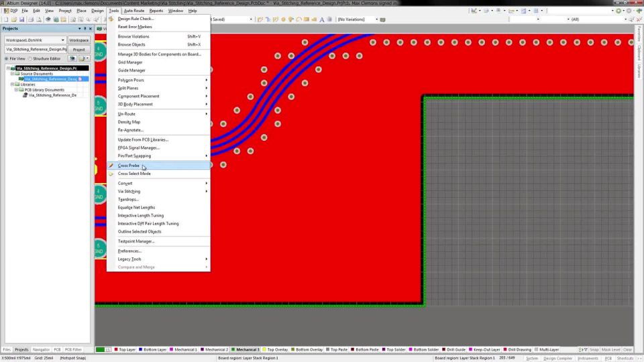Select the File View radio button
This screenshot has height=362, width=644.
[x=7, y=59]
